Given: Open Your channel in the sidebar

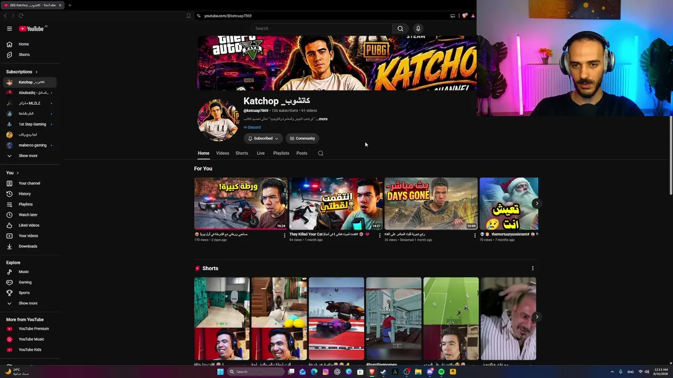Looking at the screenshot, I should 30,183.
